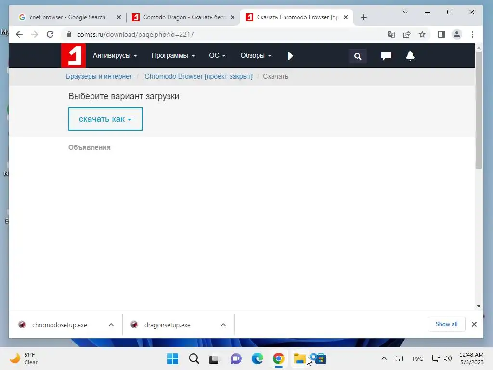Click the network tray icon
Viewport: 493px width, 370px height.
(x=436, y=358)
